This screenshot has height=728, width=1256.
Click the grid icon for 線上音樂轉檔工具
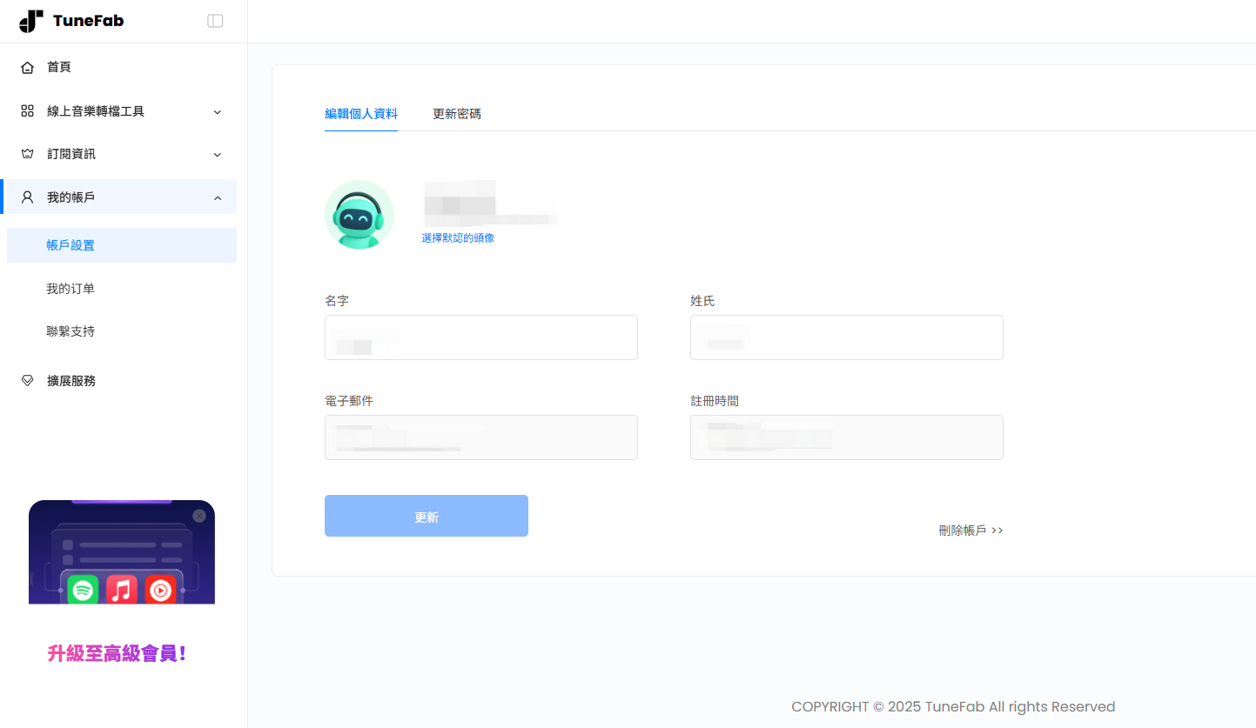coord(28,111)
